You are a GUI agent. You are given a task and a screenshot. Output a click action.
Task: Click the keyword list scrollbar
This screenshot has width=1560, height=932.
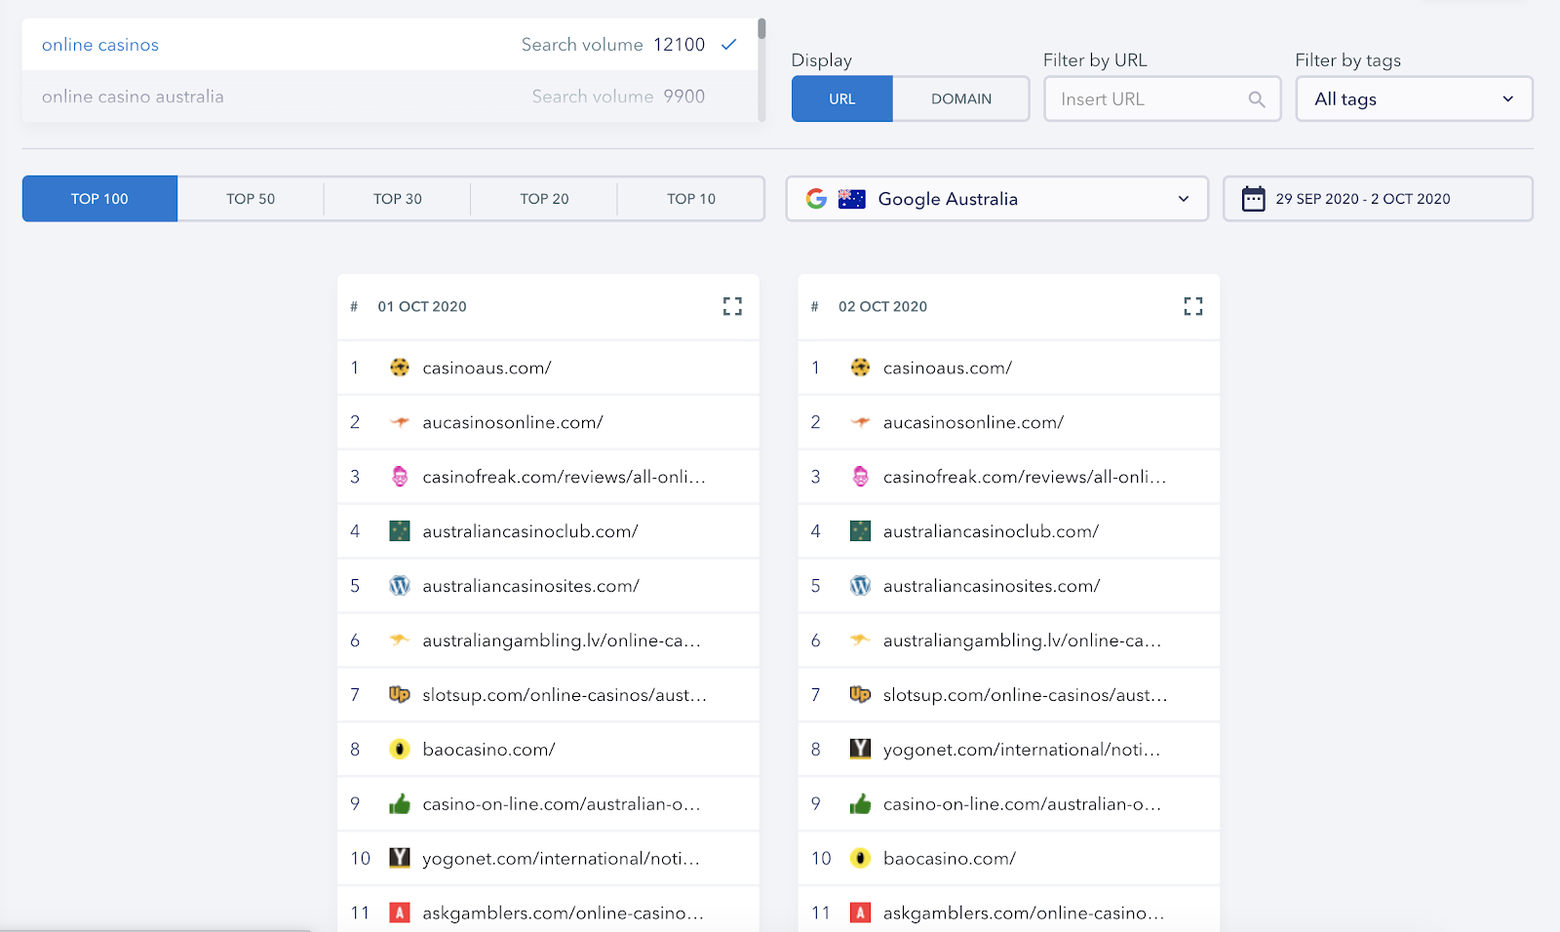click(761, 29)
